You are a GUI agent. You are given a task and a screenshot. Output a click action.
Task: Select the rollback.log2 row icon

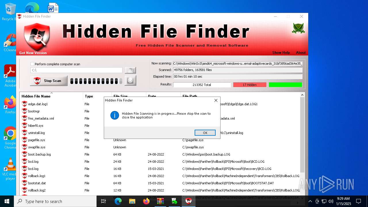point(24,190)
